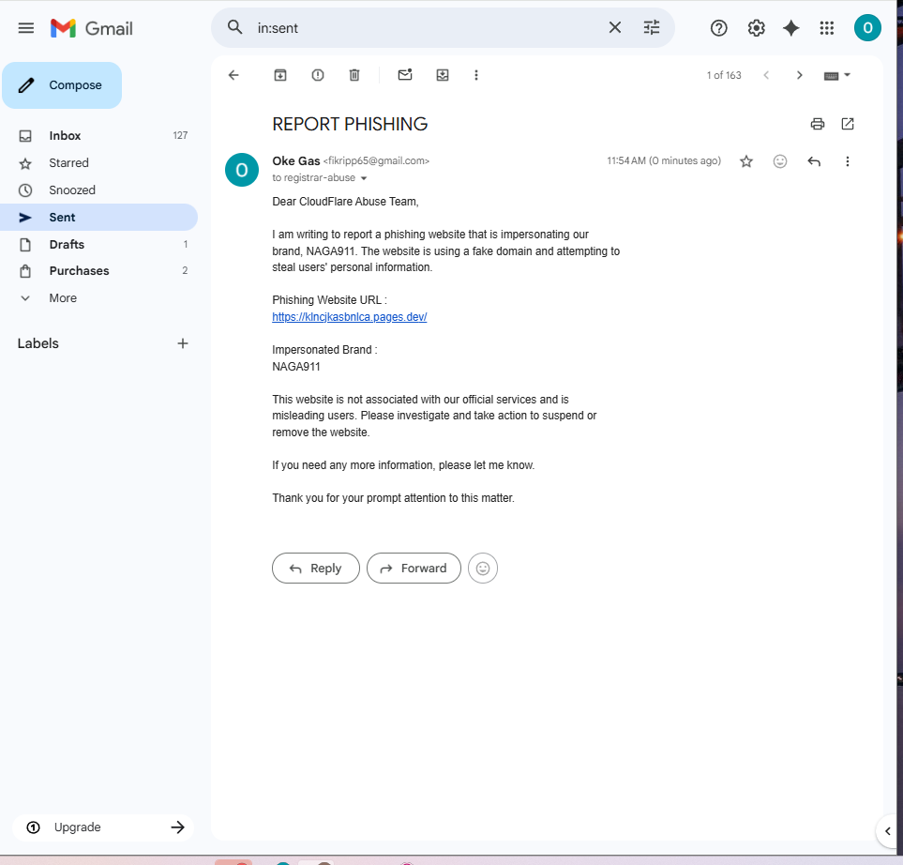Star the REPORT PHISHING email

(746, 161)
